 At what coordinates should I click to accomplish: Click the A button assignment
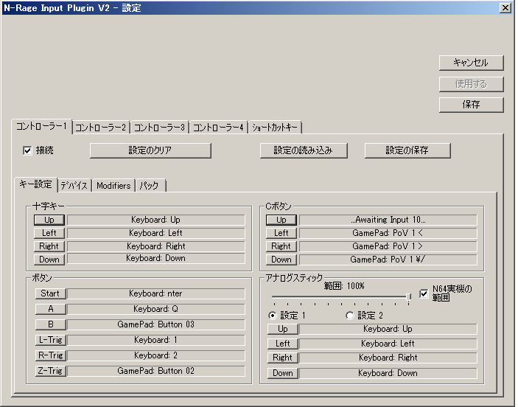(x=50, y=309)
